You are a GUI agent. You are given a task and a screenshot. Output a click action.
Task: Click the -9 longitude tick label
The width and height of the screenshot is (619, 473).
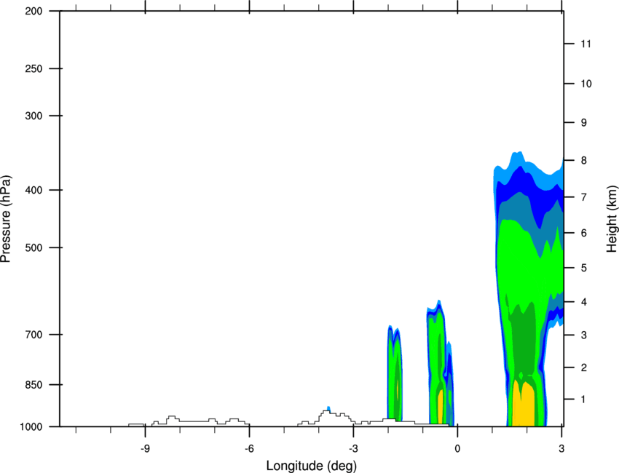[x=145, y=449]
